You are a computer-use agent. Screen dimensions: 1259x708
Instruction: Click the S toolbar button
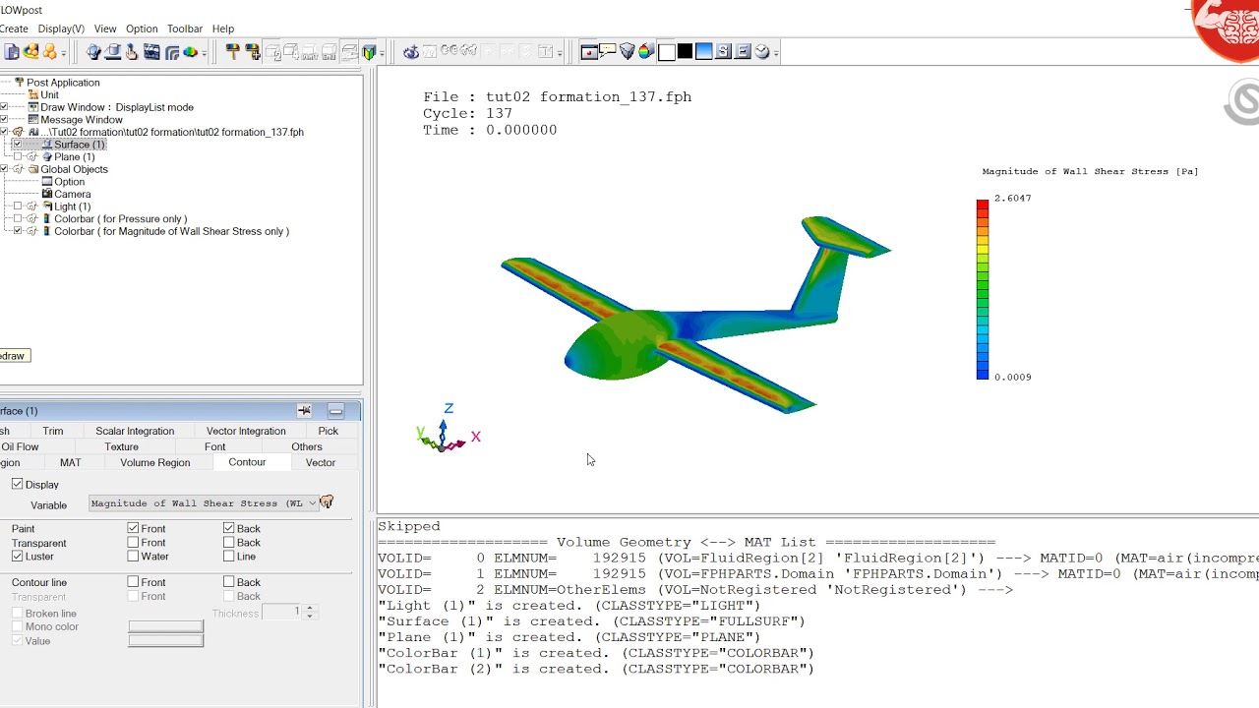click(723, 52)
